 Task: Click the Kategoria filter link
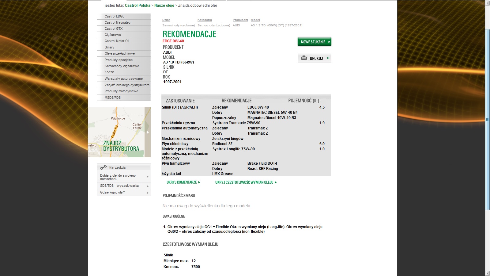click(x=205, y=20)
